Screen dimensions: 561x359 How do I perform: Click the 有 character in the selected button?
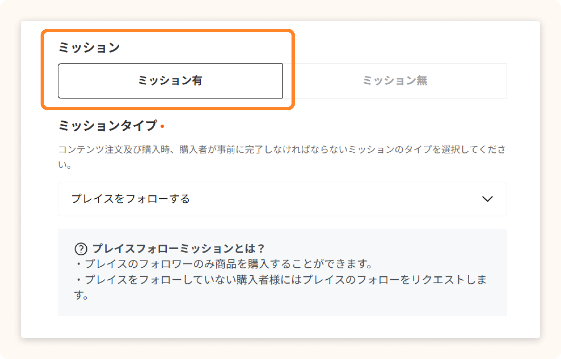[x=197, y=81]
